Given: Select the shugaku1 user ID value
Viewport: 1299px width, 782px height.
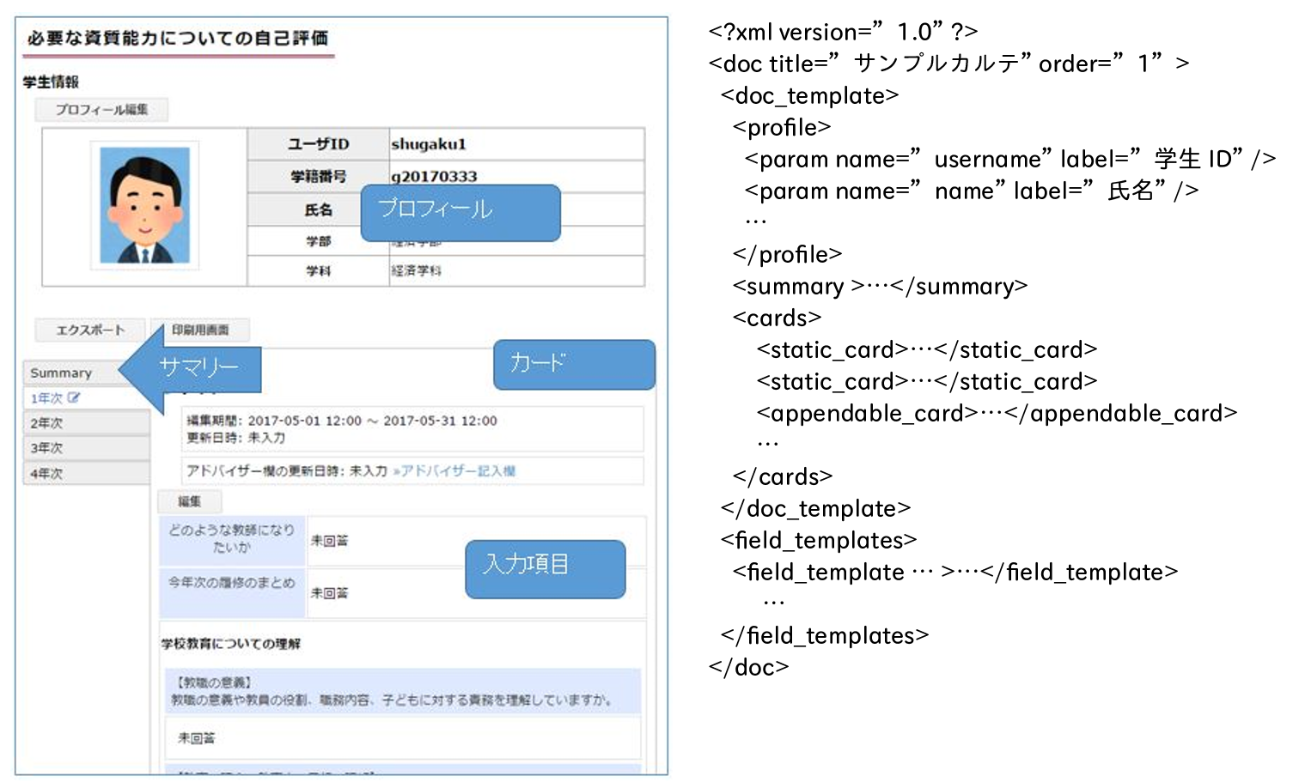Looking at the screenshot, I should 429,143.
